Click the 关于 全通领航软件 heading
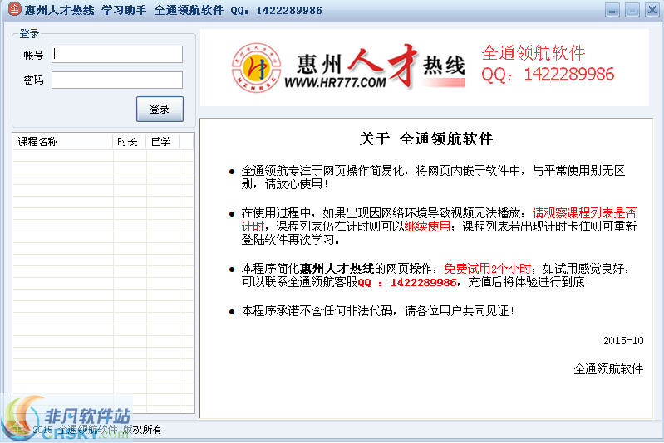The image size is (664, 443). (426, 139)
